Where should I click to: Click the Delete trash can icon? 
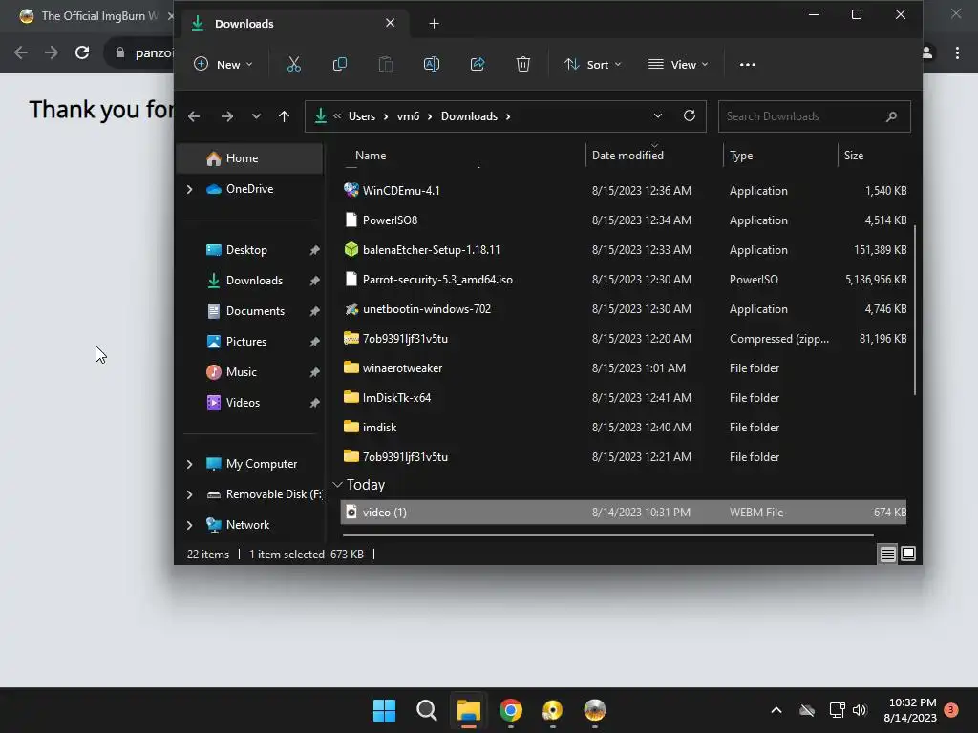[x=523, y=64]
